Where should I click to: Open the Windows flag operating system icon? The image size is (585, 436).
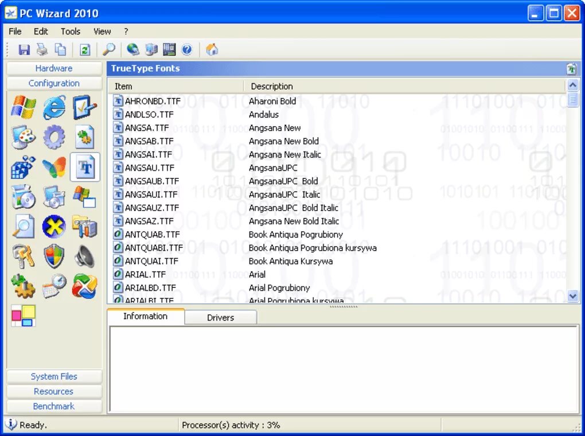pos(24,107)
